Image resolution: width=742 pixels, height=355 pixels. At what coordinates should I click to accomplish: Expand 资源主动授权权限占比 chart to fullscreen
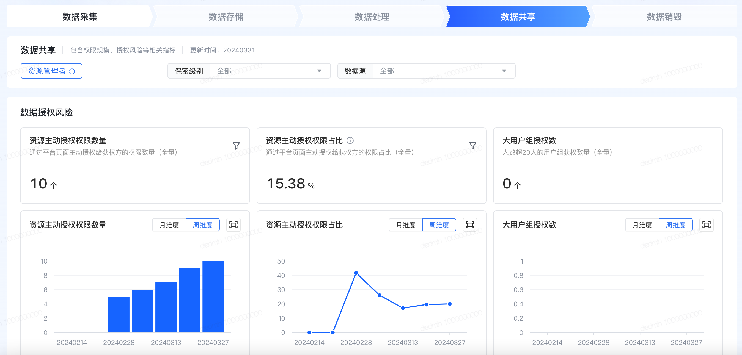[x=470, y=225]
